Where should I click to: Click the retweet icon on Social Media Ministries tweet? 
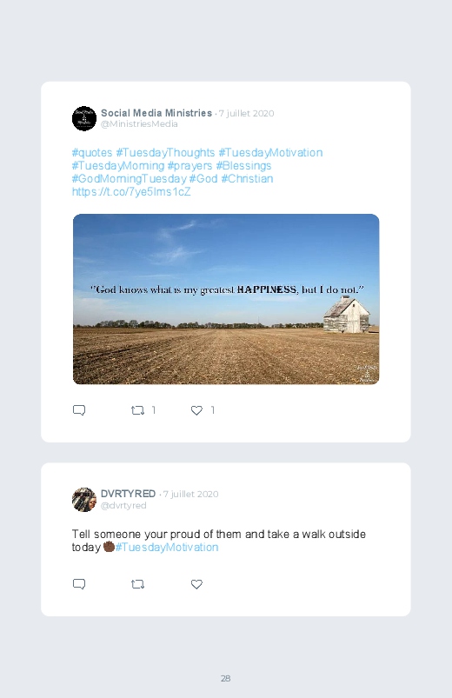[137, 410]
